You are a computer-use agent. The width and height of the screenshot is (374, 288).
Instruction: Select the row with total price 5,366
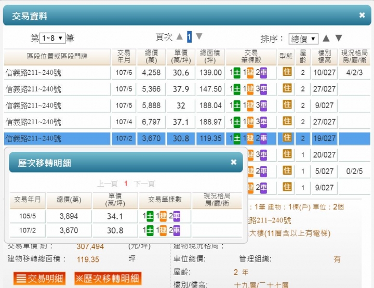pyautogui.click(x=187, y=89)
